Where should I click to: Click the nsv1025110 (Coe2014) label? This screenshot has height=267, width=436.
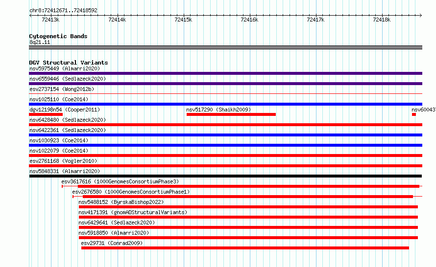coord(59,99)
